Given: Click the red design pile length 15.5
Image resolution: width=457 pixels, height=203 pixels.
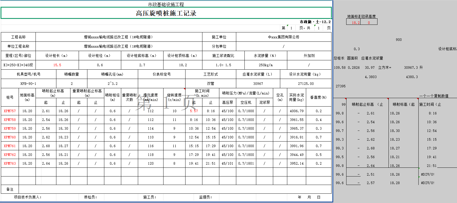Looking at the screenshot, I should click(57, 65).
